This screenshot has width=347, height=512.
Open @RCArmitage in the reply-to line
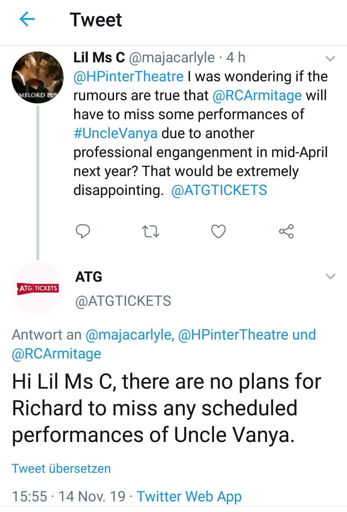pos(57,354)
